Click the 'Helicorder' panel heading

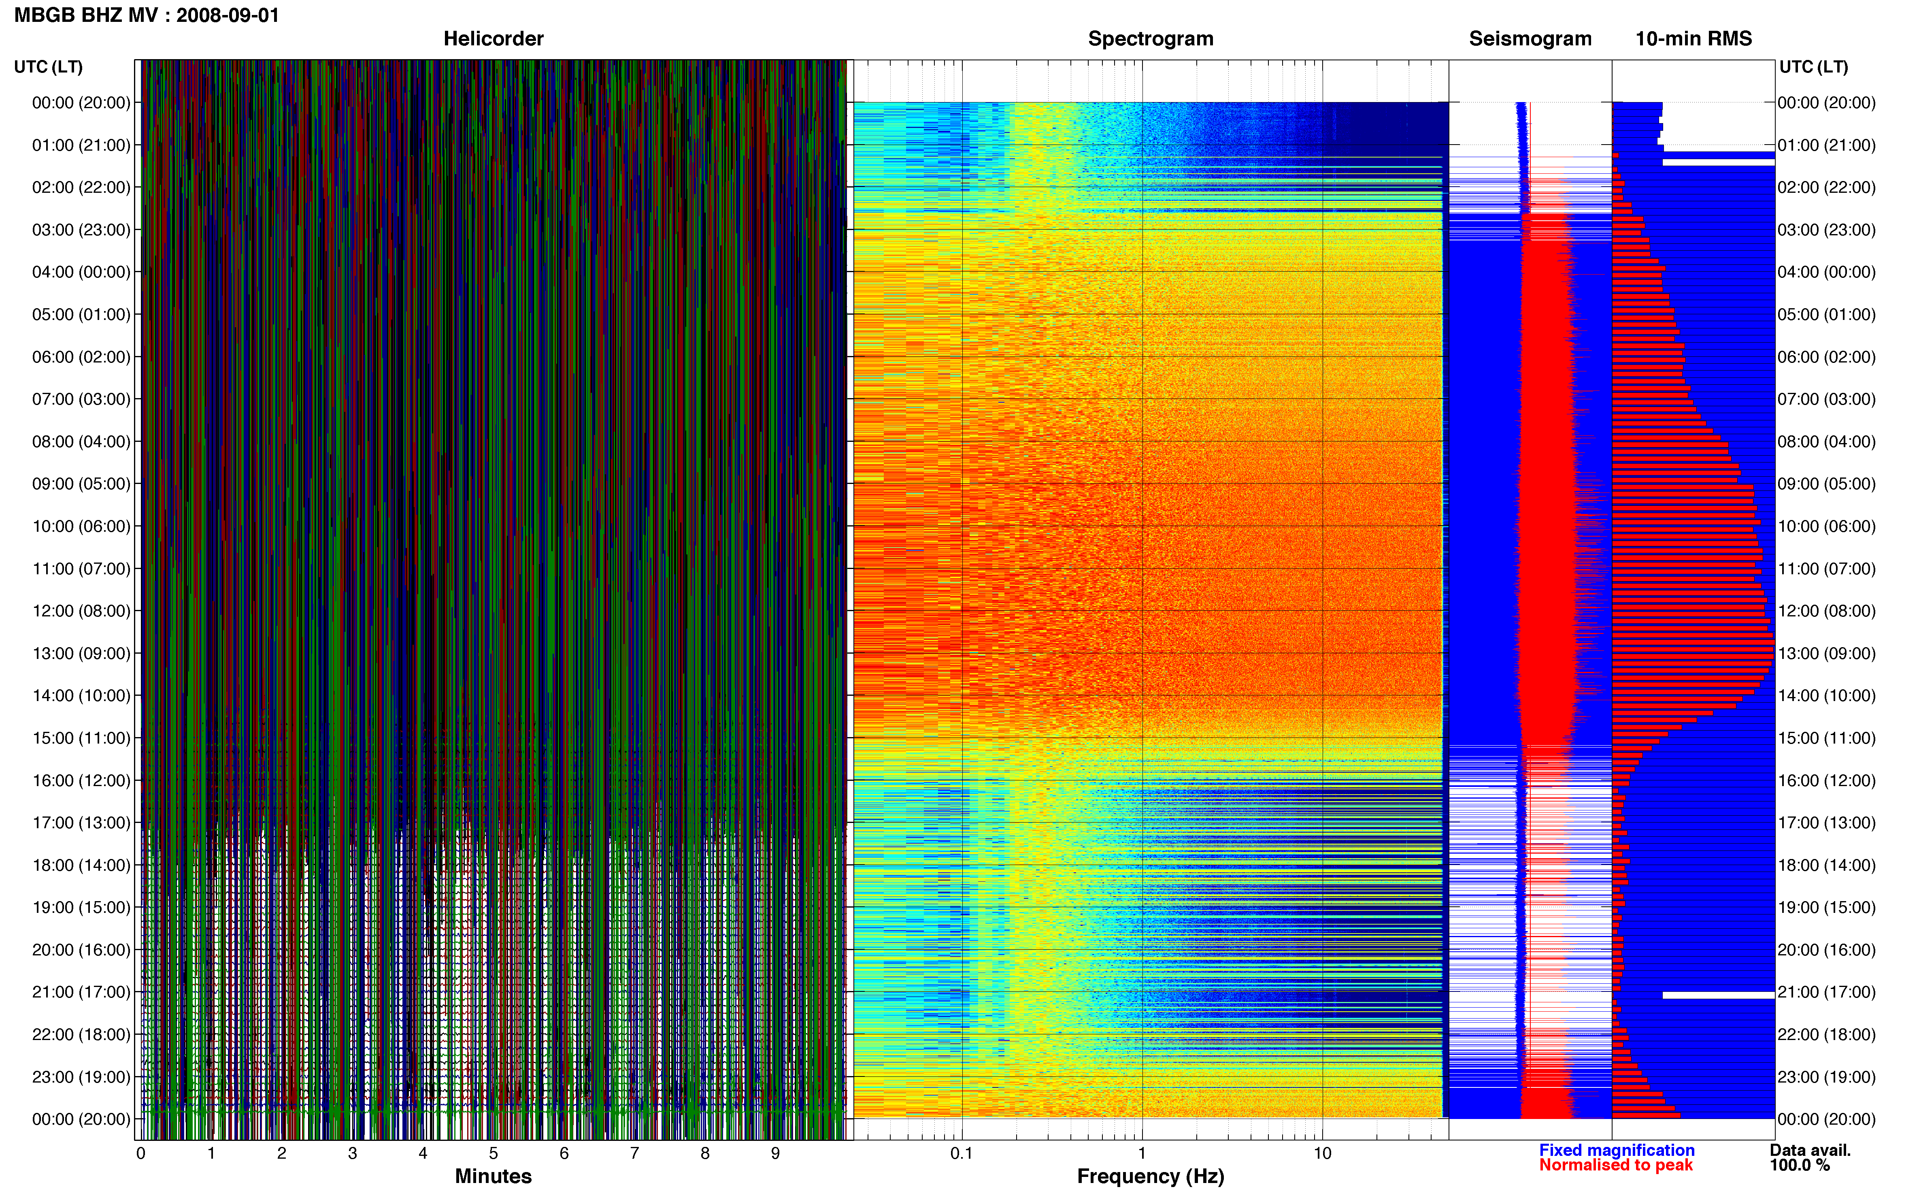(x=493, y=38)
